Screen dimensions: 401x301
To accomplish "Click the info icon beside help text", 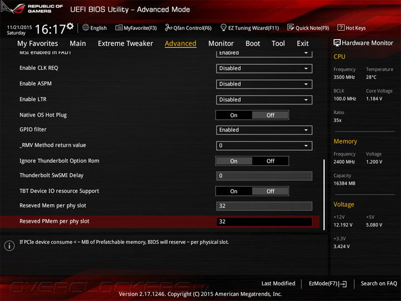I will [9, 246].
